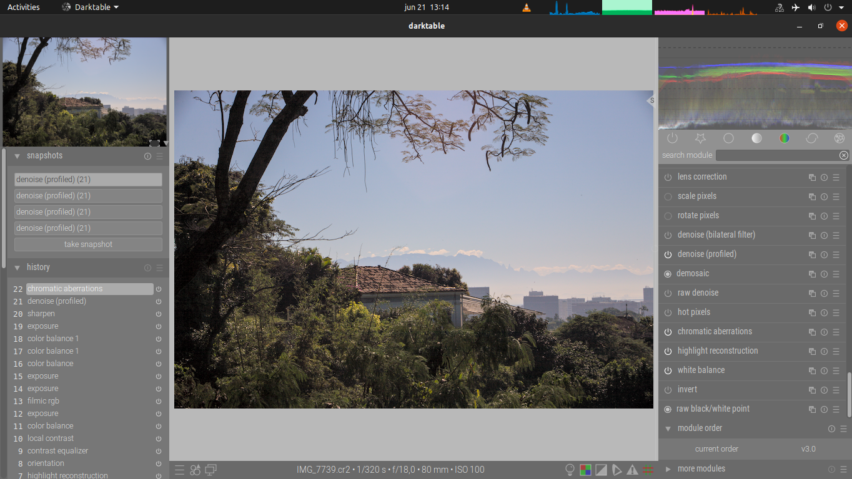Viewport: 852px width, 479px height.
Task: Click the navigation preview thumbnail
Action: (x=84, y=92)
